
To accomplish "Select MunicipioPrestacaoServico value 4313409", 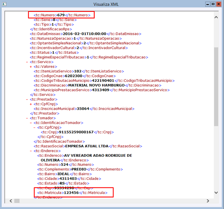I will click(101, 90).
